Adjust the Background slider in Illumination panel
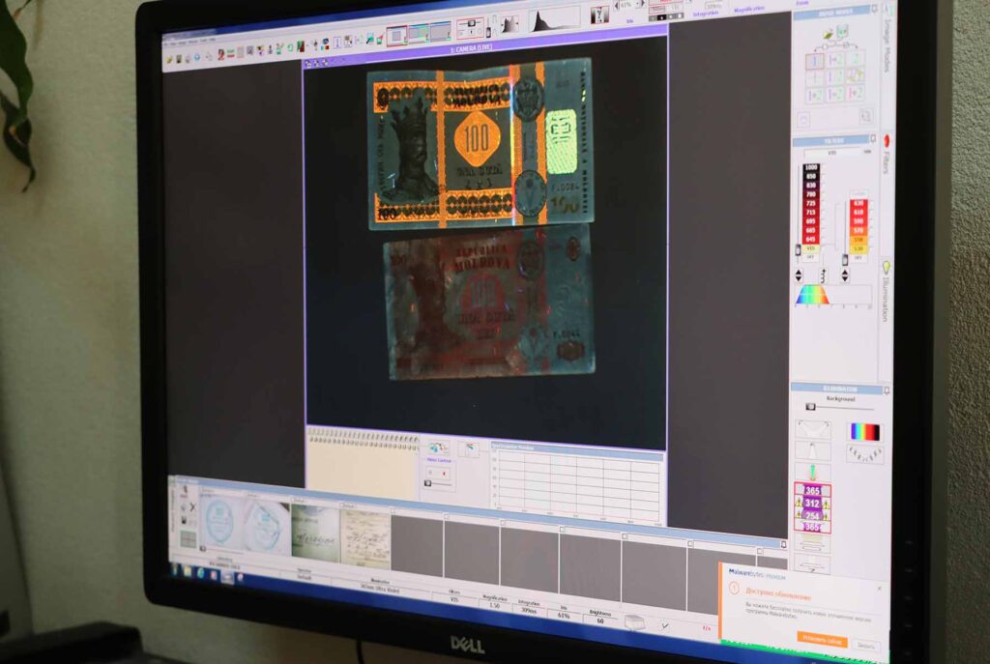 pos(812,407)
